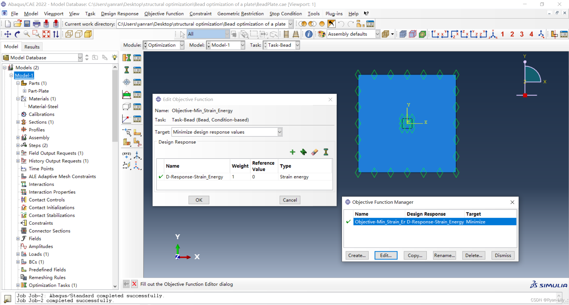
Task: Click the Create Stop Condition tool
Action: (127, 119)
